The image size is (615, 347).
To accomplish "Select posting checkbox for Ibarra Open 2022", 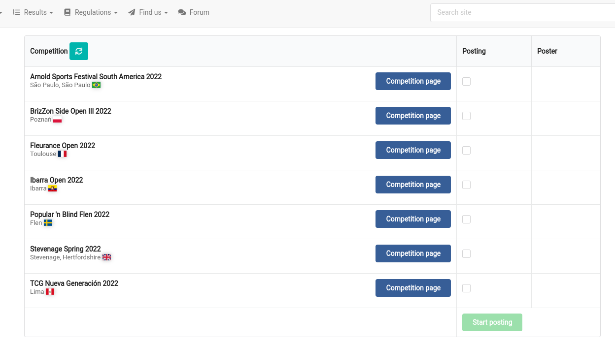I will [466, 185].
